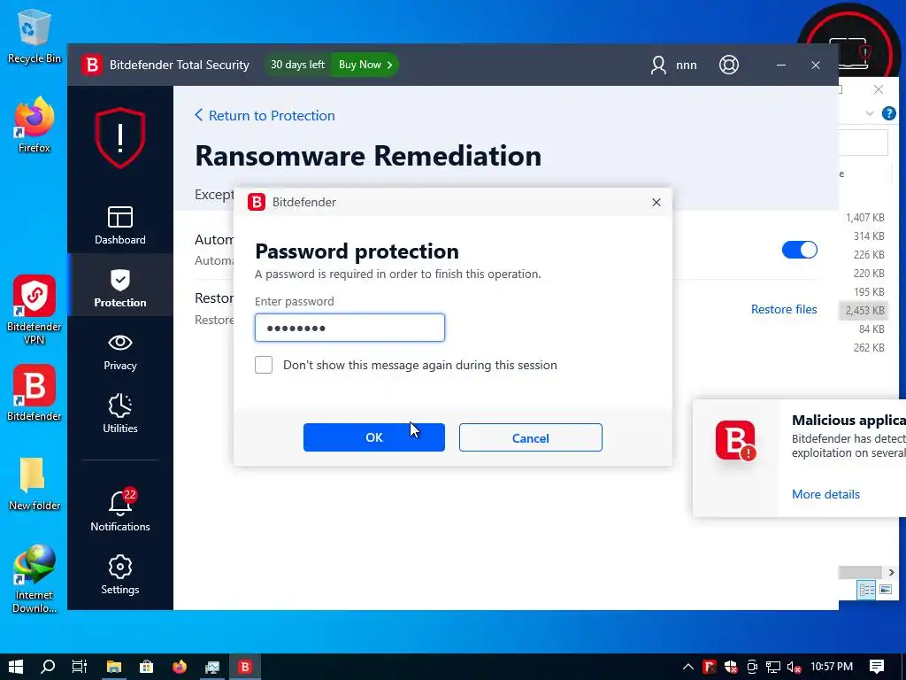Open the Settings gear in sidebar

pyautogui.click(x=120, y=574)
